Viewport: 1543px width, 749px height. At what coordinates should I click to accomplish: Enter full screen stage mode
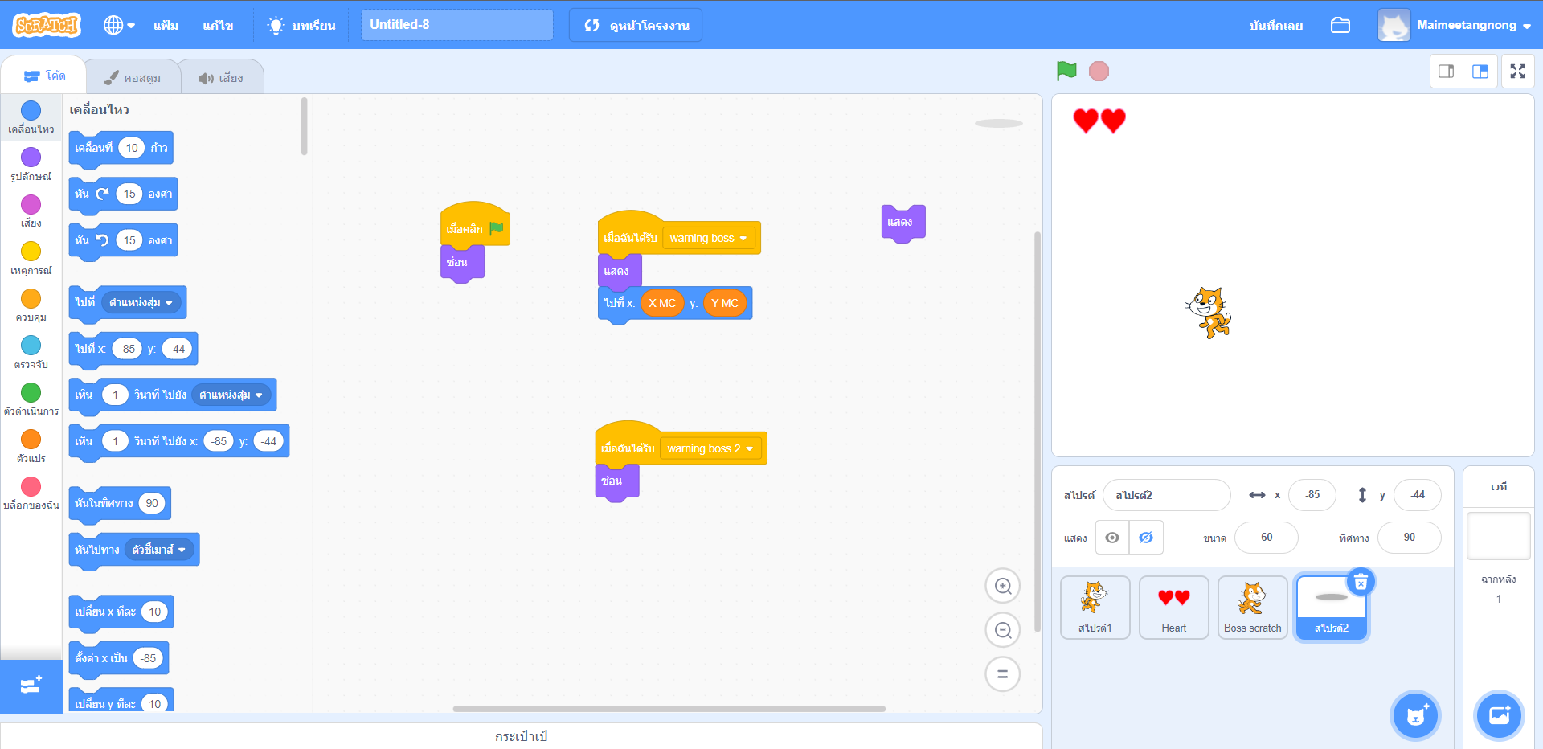1517,71
